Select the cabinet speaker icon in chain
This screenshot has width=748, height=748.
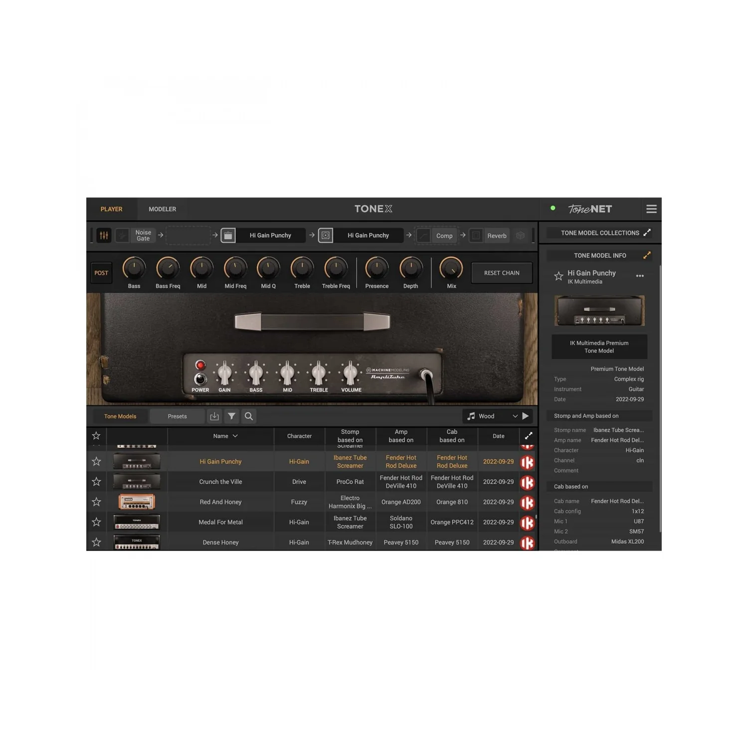tap(326, 235)
